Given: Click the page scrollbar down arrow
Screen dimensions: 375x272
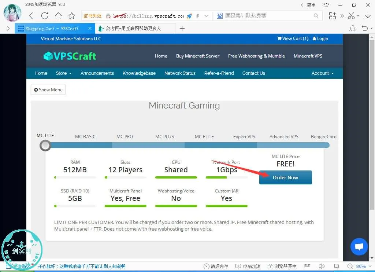Looking at the screenshot, I should click(372, 258).
